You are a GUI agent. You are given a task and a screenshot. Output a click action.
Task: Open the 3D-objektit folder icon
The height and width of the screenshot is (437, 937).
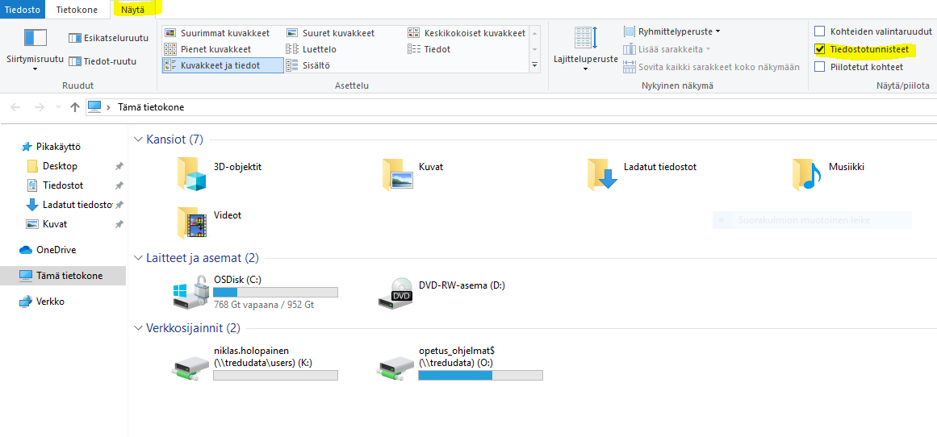[x=192, y=173]
